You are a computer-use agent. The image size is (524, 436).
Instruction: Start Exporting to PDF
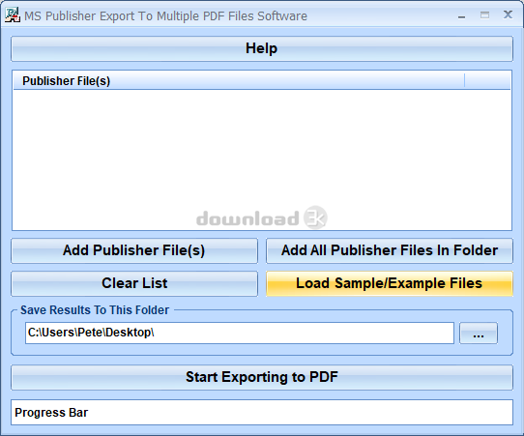pyautogui.click(x=262, y=378)
